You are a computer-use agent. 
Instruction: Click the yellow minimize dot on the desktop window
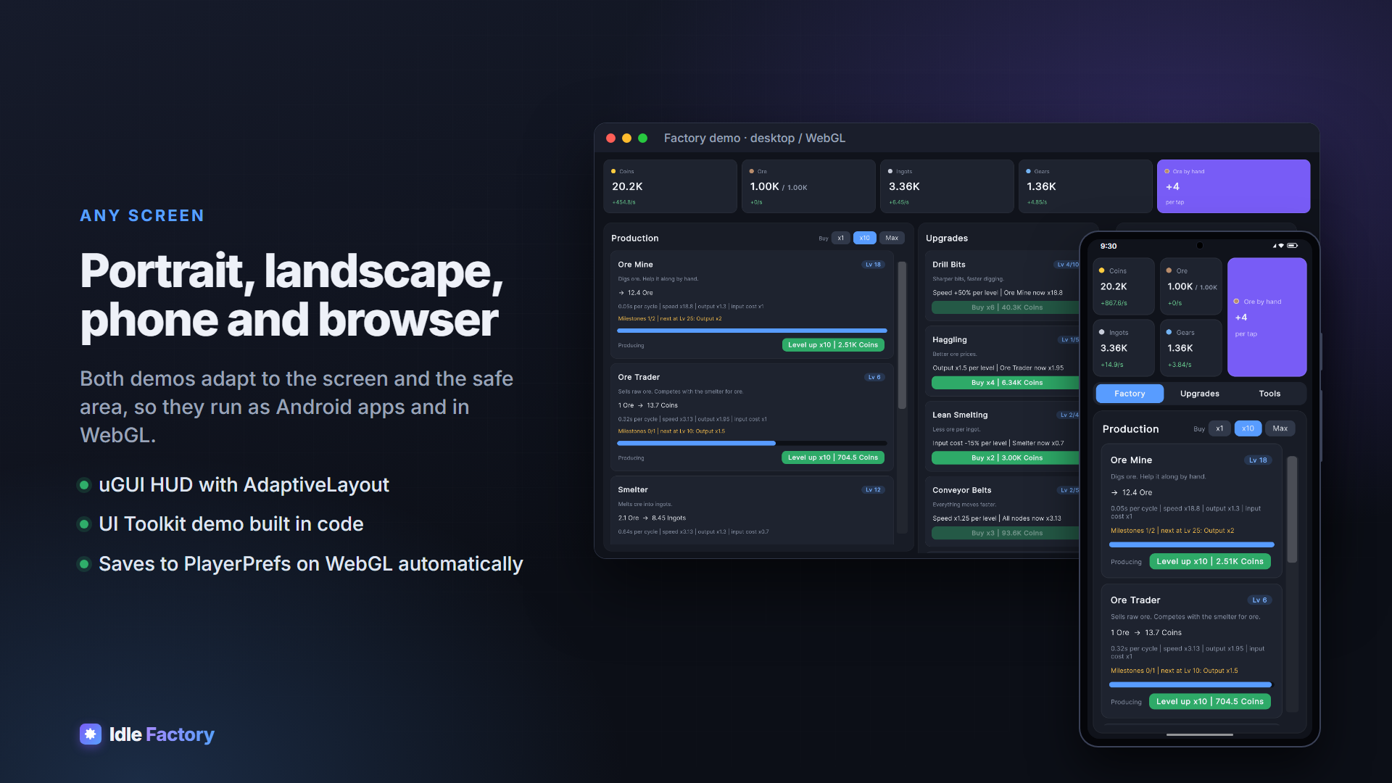[626, 138]
